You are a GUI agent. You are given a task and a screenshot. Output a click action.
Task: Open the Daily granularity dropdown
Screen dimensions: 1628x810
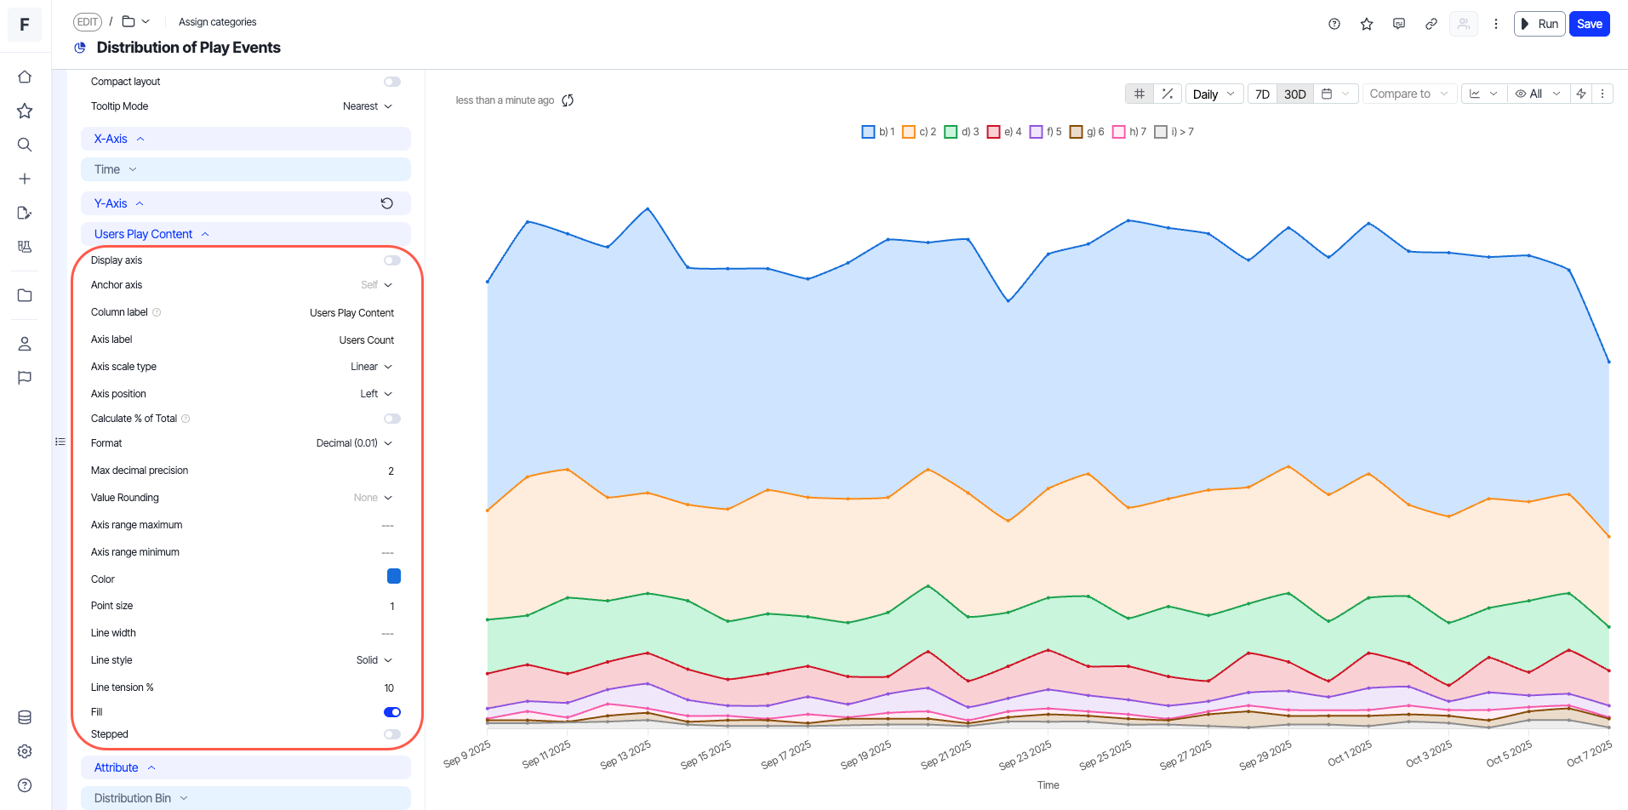tap(1214, 94)
